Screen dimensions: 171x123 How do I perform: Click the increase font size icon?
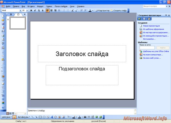tap(72, 10)
